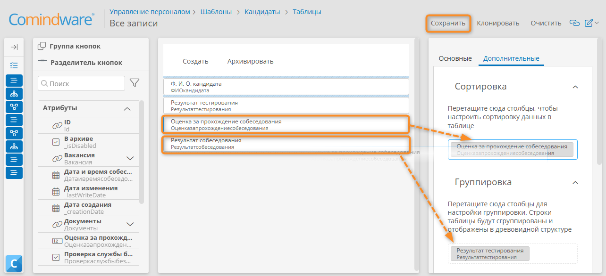Select the Разделитель кнопок element
Image resolution: width=606 pixels, height=276 pixels.
tap(80, 62)
